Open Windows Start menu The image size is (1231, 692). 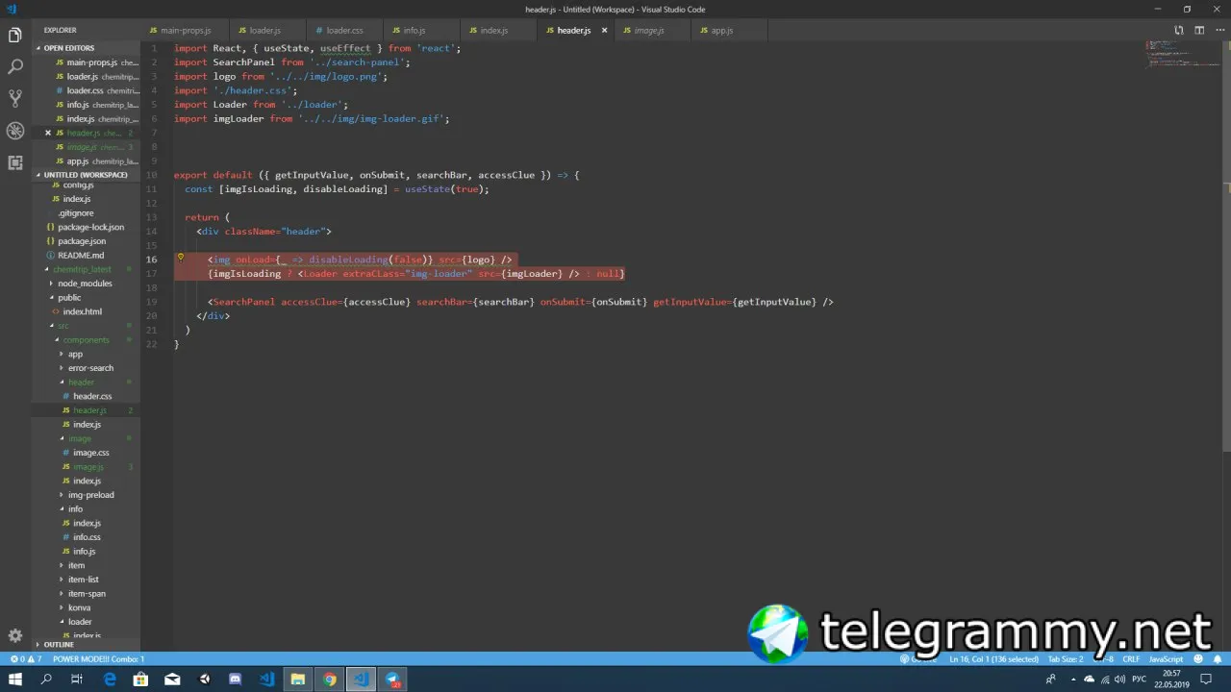pos(14,680)
